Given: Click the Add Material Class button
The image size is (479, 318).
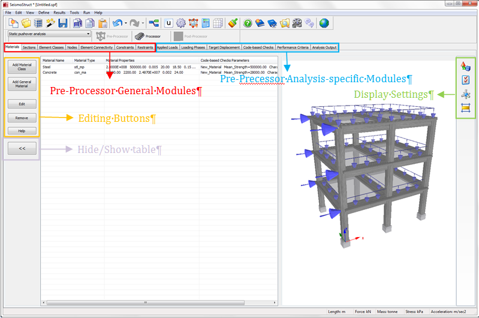Looking at the screenshot, I should pos(22,67).
